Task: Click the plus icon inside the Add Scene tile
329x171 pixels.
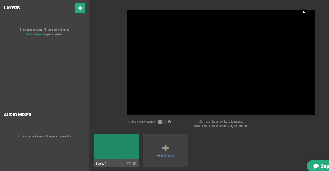Action: pos(165,148)
